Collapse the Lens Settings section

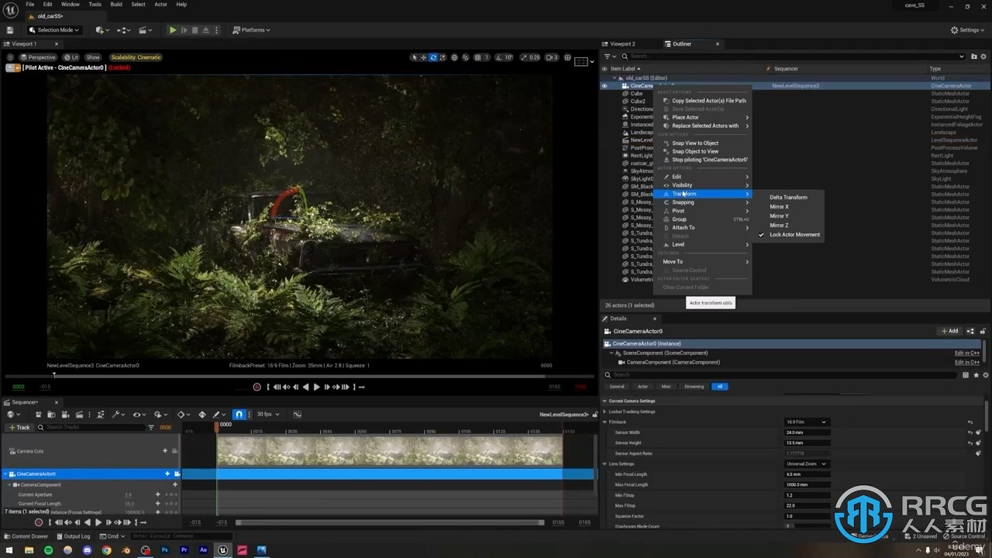click(605, 464)
